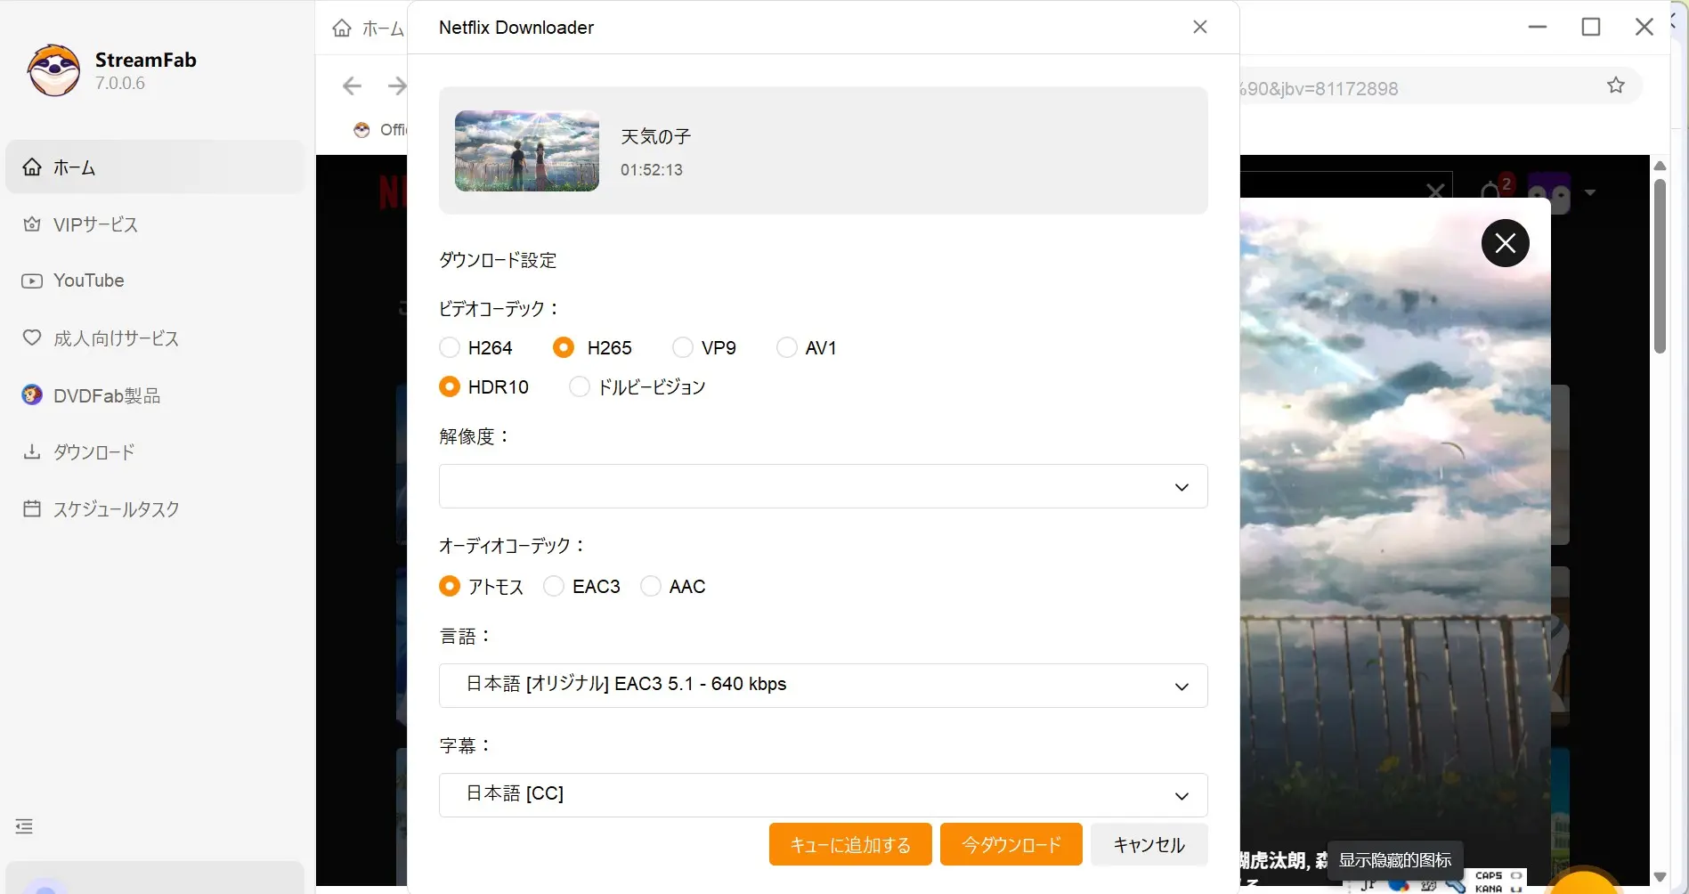1689x894 pixels.
Task: Click the browser forward arrow
Action: tap(397, 85)
